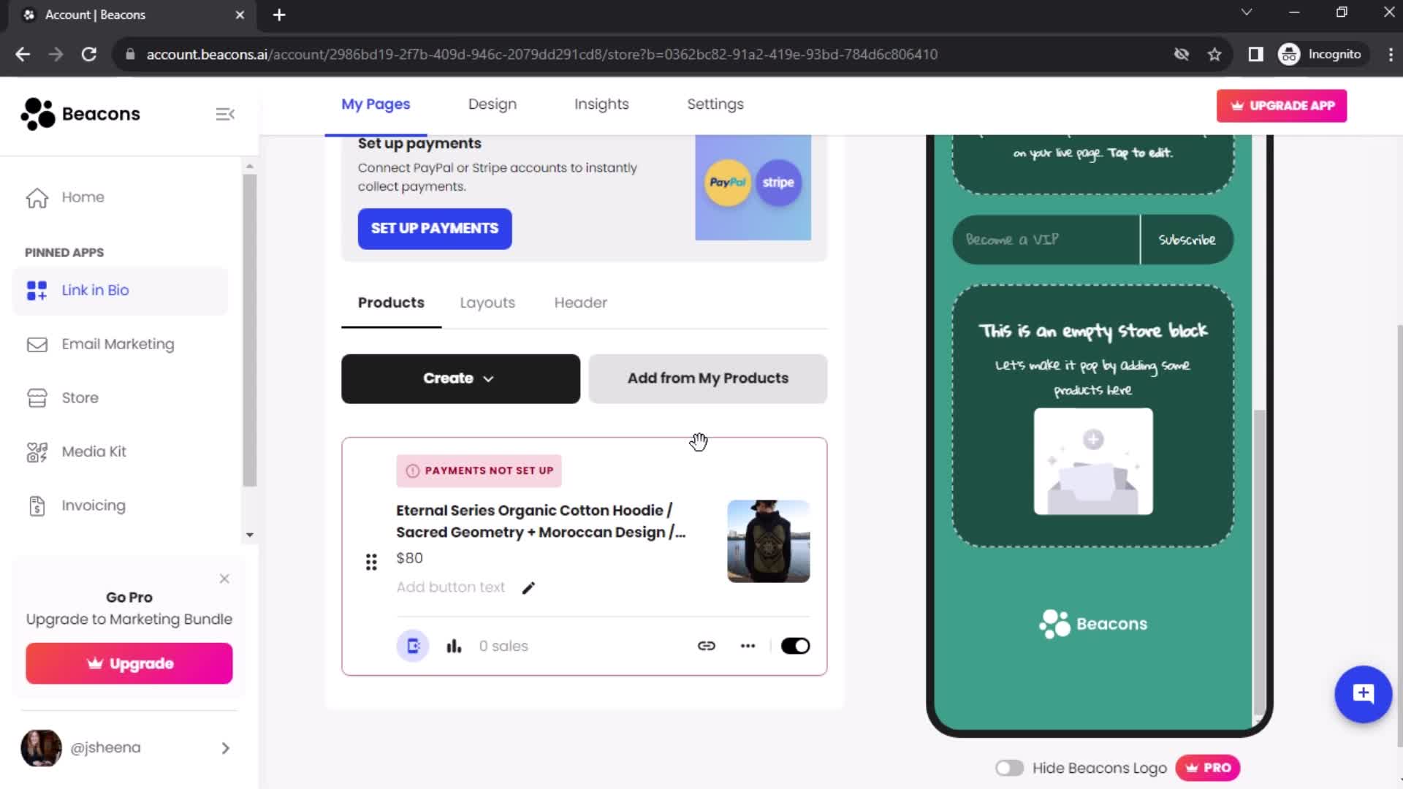The width and height of the screenshot is (1403, 789).
Task: Click the home icon in sidebar
Action: [37, 197]
